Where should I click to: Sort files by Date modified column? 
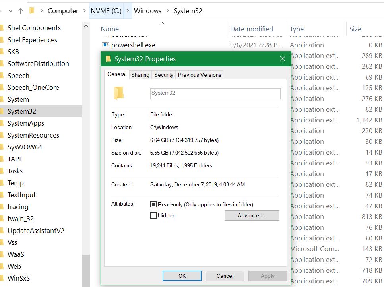[251, 29]
